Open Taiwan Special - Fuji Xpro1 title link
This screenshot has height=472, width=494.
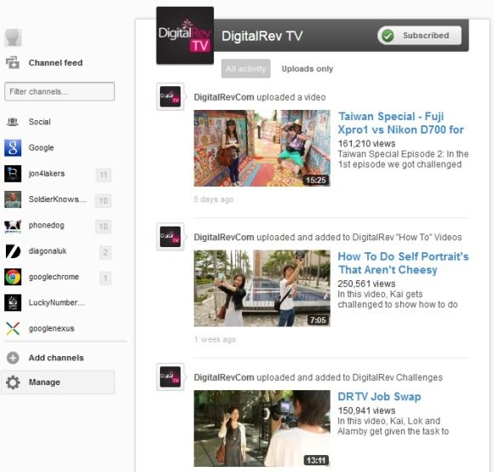coord(401,123)
